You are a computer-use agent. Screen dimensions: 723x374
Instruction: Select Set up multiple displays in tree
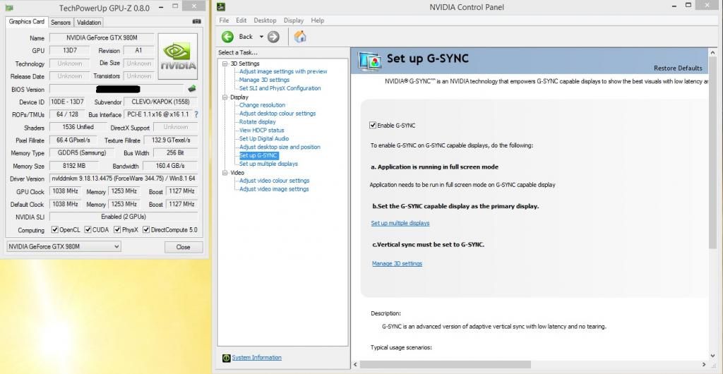click(268, 164)
